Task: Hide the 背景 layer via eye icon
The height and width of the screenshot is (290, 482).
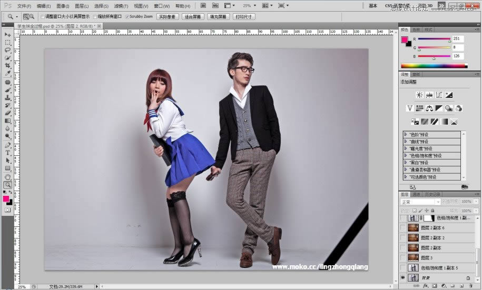Action: pos(403,277)
